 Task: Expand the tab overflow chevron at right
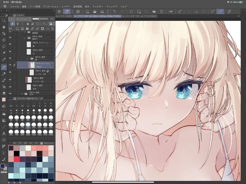coord(239,16)
